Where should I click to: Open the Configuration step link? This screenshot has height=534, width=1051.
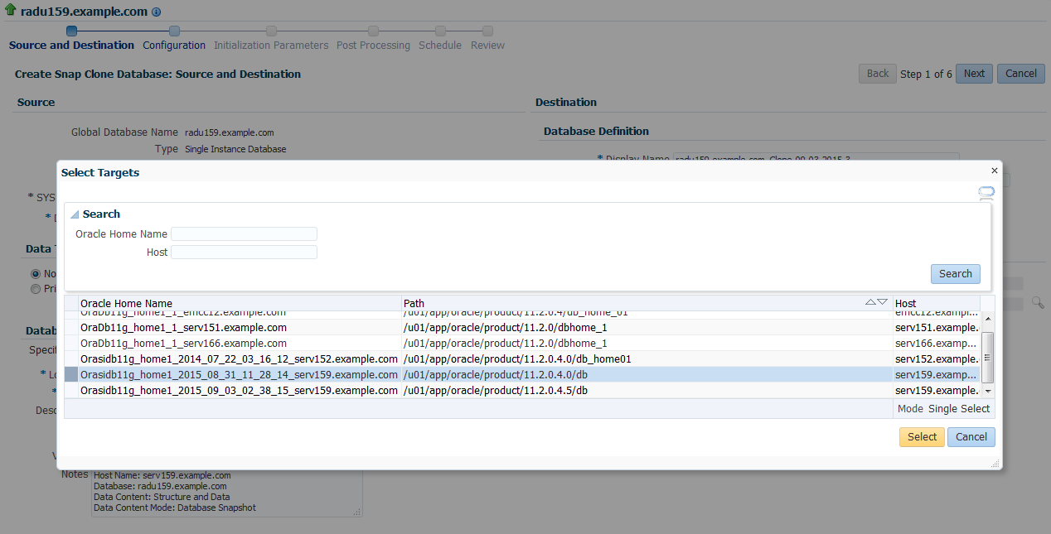tap(174, 46)
